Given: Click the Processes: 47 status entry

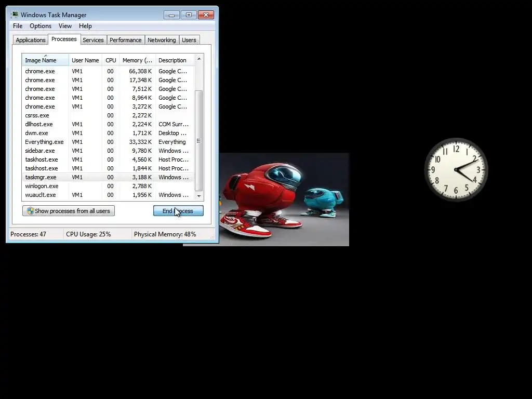Looking at the screenshot, I should point(28,234).
